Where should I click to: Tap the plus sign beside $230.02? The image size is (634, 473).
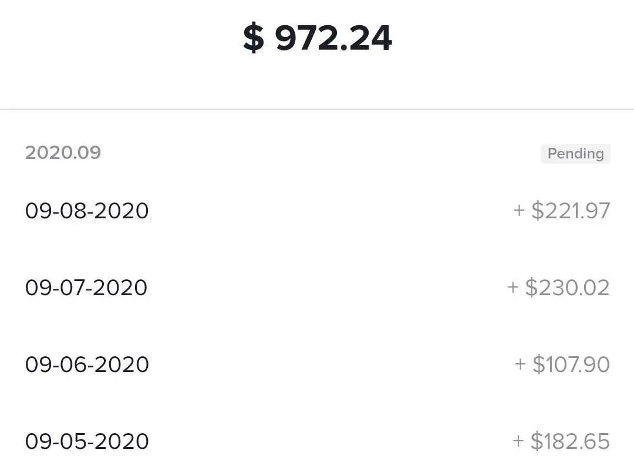(x=512, y=288)
